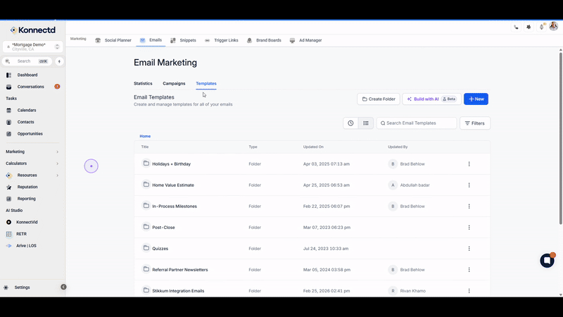Switch to recently updated clock view
The height and width of the screenshot is (317, 563).
click(350, 123)
